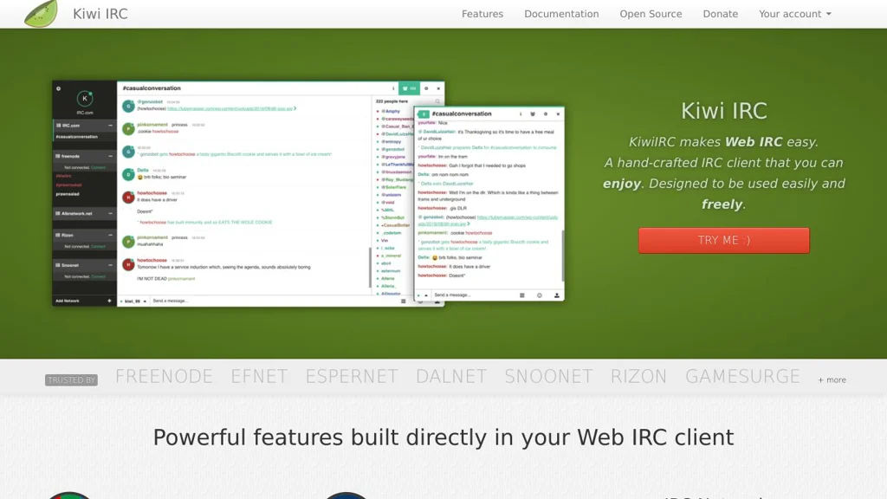Click the scrollbar in the small demo window
This screenshot has width=887, height=499.
tap(563, 256)
